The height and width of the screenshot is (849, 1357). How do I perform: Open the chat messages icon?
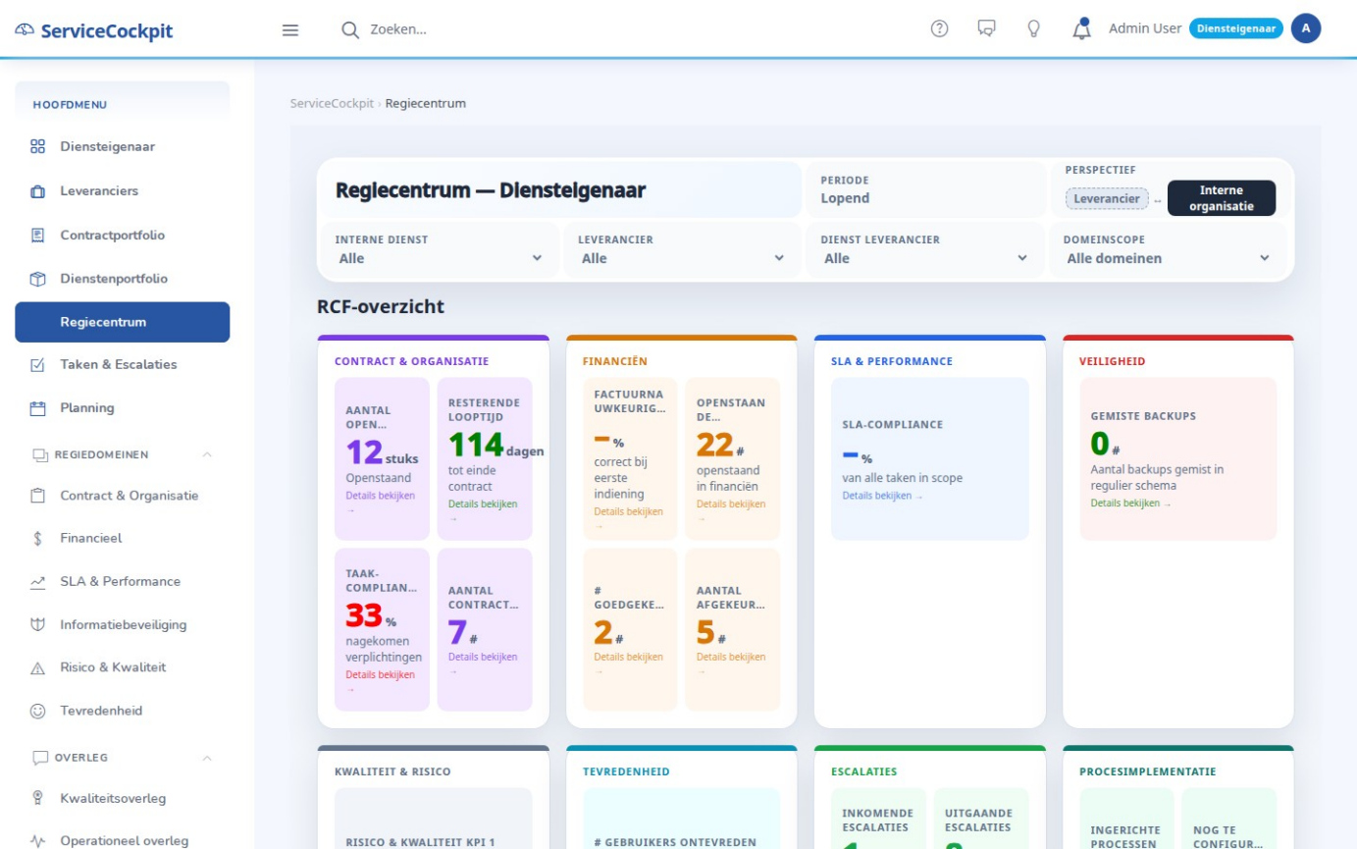[987, 28]
